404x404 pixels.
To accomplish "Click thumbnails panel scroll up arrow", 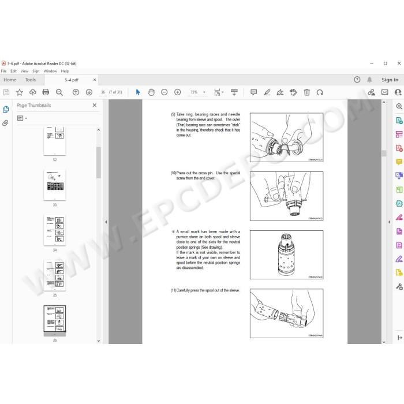I will (99, 130).
